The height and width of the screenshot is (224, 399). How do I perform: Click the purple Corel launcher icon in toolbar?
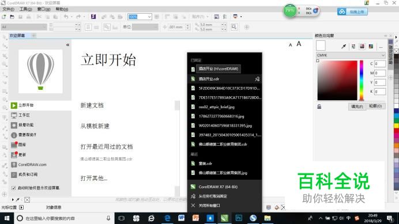[93, 17]
